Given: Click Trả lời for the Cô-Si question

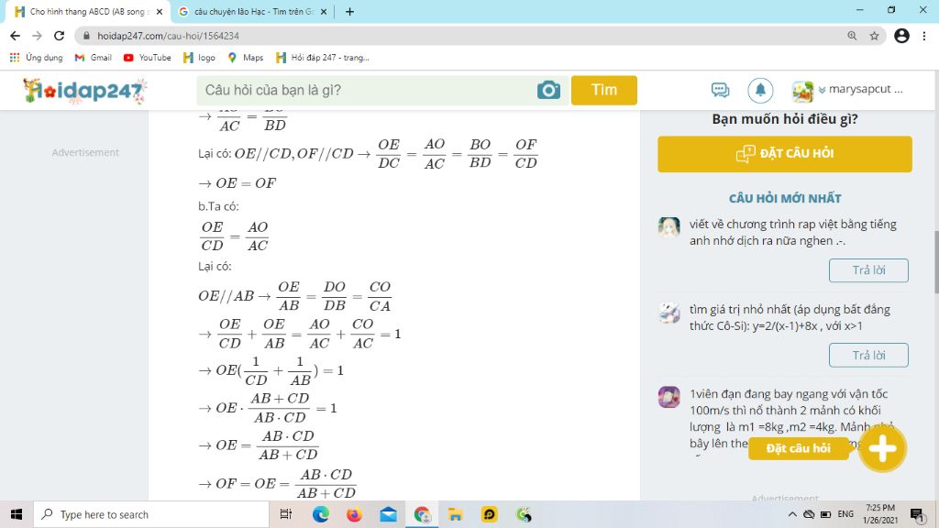Looking at the screenshot, I should pyautogui.click(x=868, y=355).
